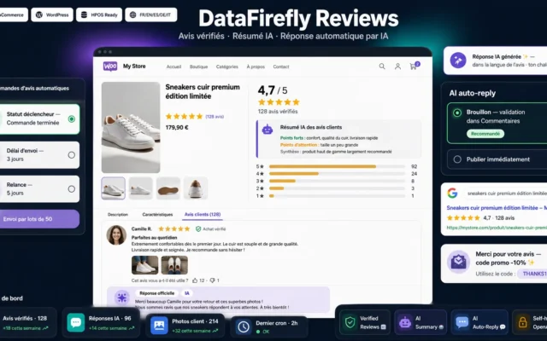
Task: Click the Woo logo in the store header
Action: (x=110, y=66)
